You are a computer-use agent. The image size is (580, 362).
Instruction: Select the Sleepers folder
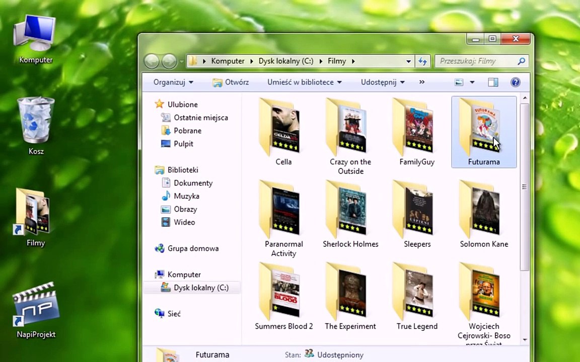coord(417,214)
